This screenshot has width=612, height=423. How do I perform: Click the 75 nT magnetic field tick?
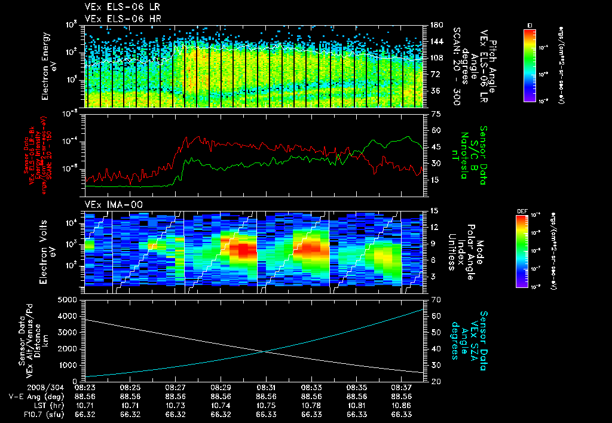[436, 114]
